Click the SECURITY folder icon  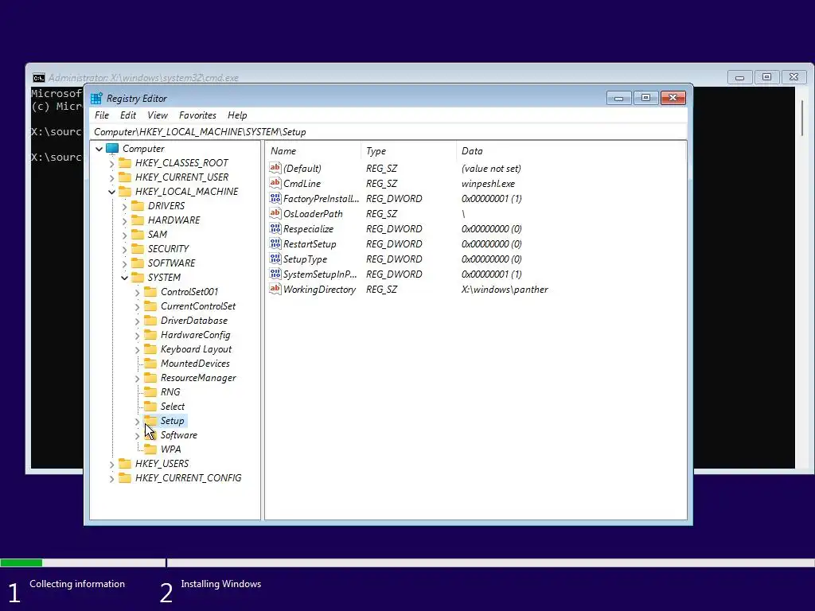point(138,249)
